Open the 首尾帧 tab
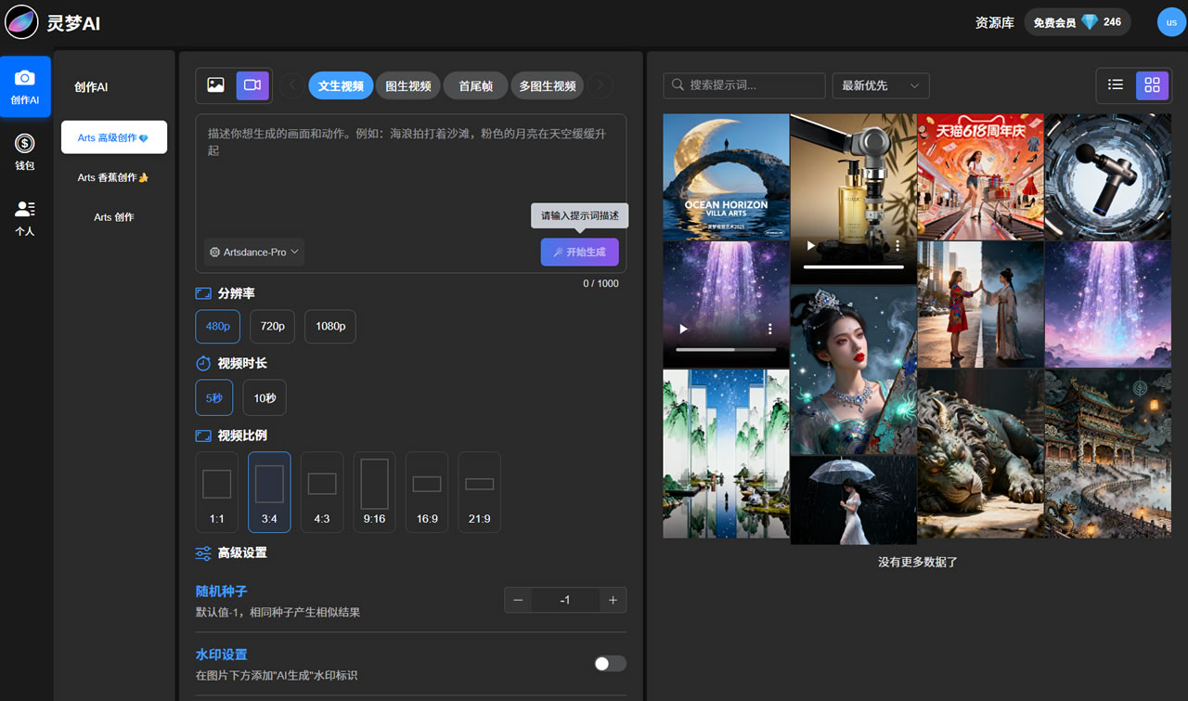1188x701 pixels. coord(475,85)
